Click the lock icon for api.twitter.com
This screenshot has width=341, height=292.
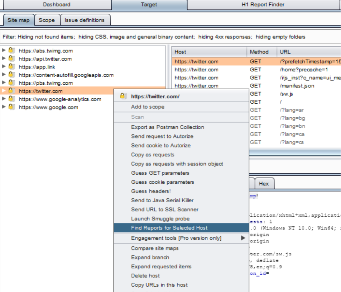(x=11, y=58)
